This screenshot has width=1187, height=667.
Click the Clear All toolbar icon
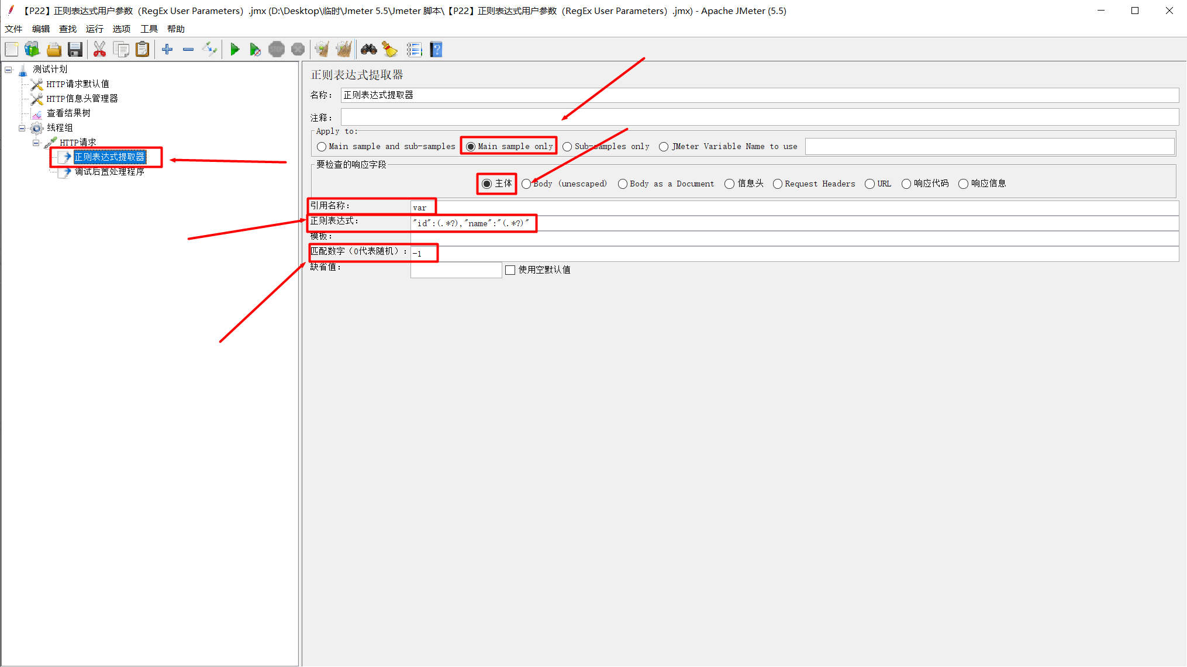(343, 49)
